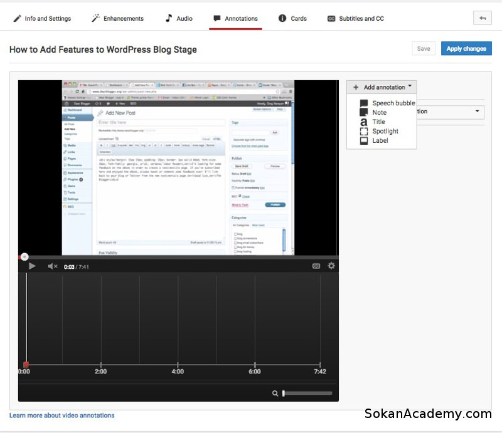Click the video progress scrubber handle
Viewport: 502px width, 433px height.
coord(24,256)
